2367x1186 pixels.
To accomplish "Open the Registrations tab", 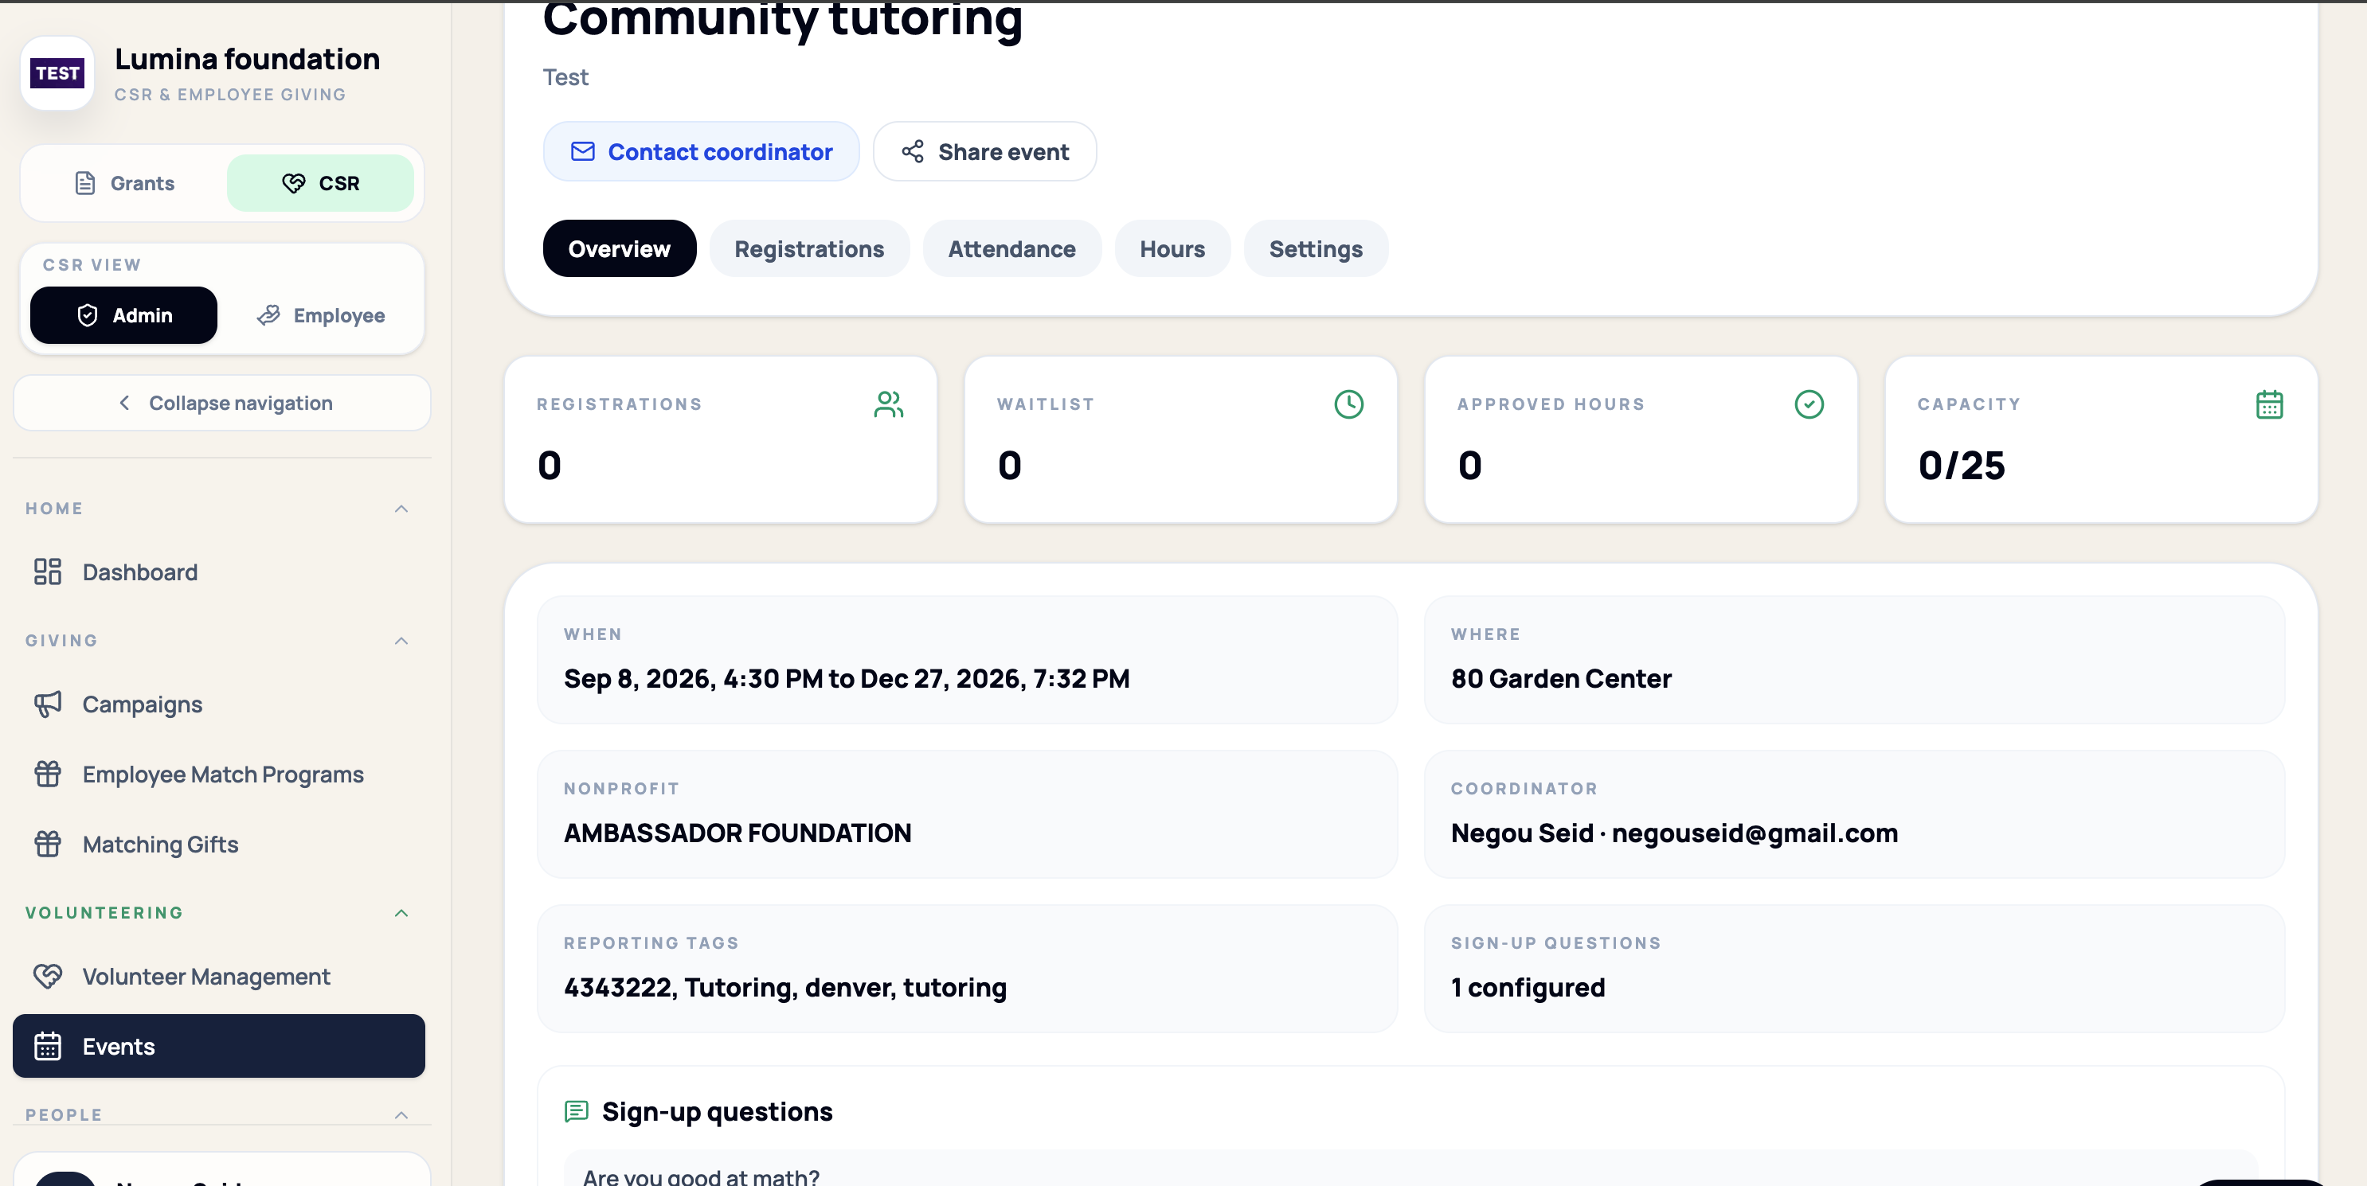I will [x=809, y=248].
